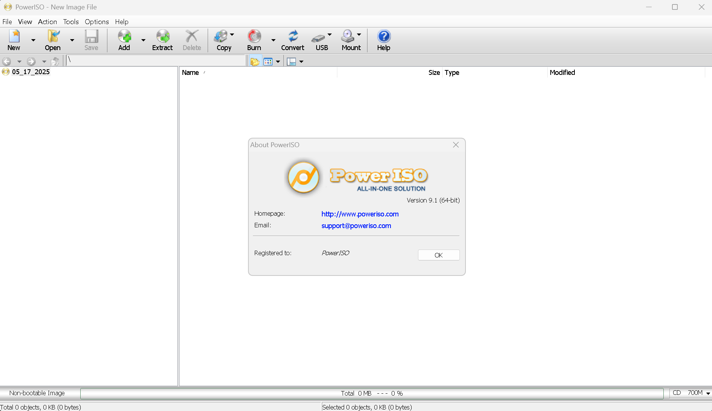The height and width of the screenshot is (411, 712).
Task: Open the Help menu
Action: pos(122,22)
